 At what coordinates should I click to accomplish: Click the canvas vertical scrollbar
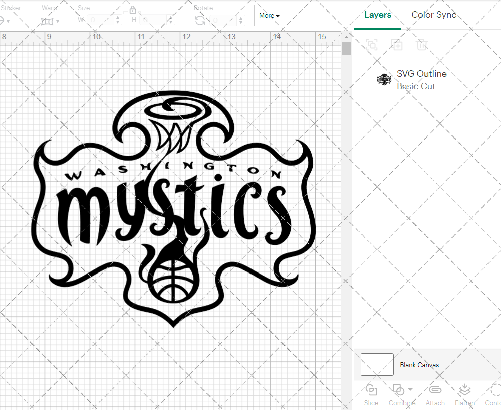(x=346, y=48)
